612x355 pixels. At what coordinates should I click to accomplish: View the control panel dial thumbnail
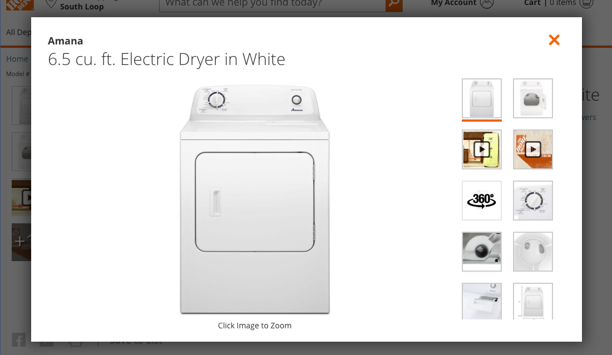tap(532, 200)
